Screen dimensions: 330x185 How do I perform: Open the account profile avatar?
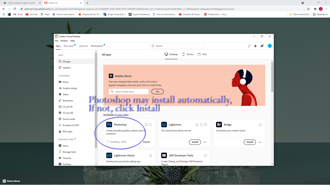click(x=270, y=46)
